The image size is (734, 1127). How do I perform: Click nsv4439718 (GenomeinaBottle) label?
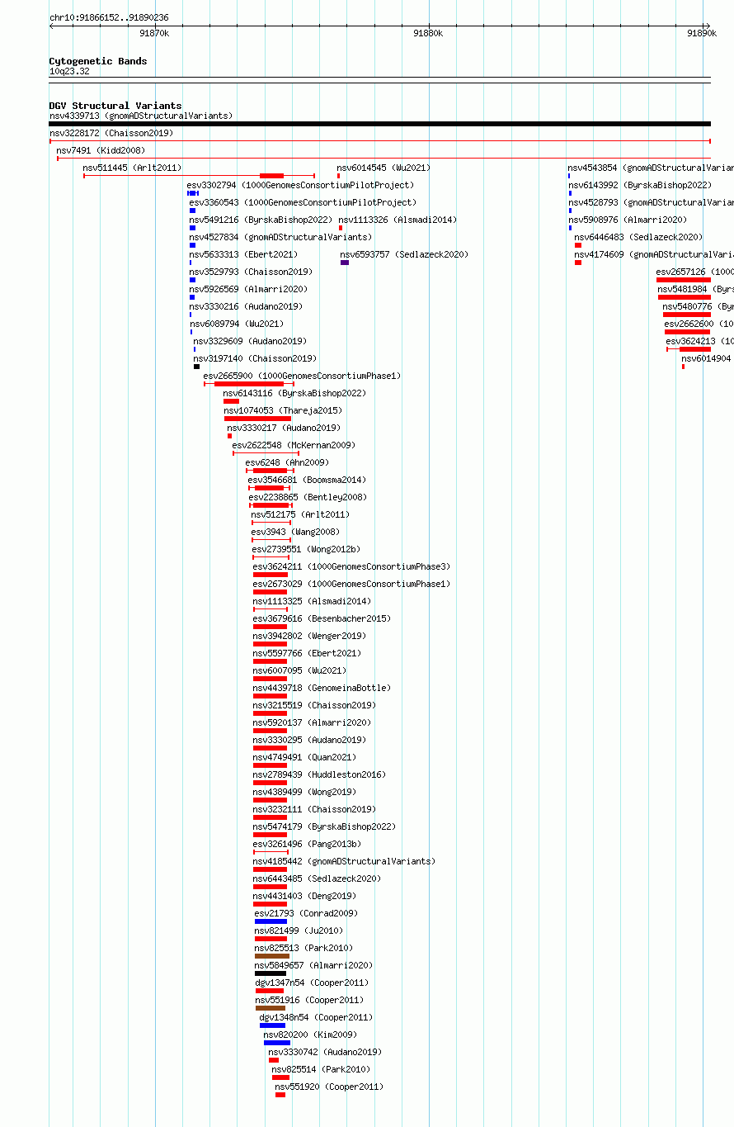[x=322, y=688]
